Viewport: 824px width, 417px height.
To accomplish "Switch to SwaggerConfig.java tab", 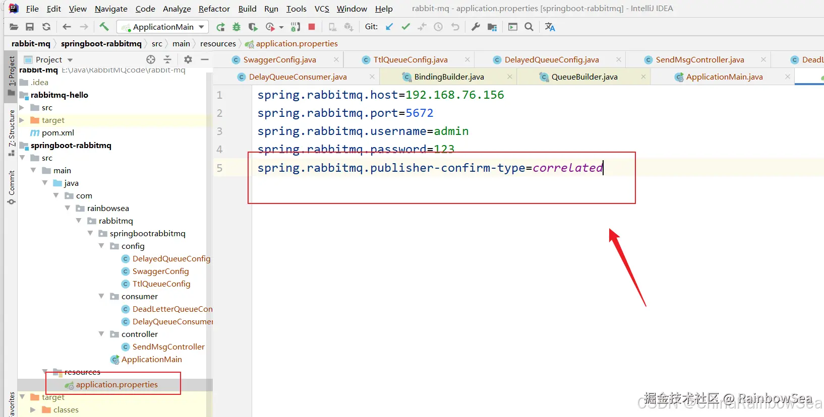I will [x=279, y=59].
